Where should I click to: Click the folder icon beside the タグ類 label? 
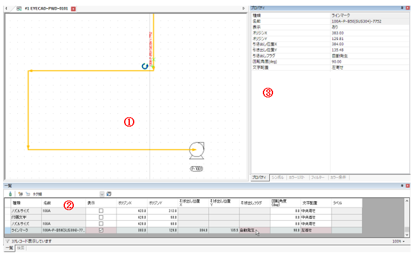[x=28, y=194]
